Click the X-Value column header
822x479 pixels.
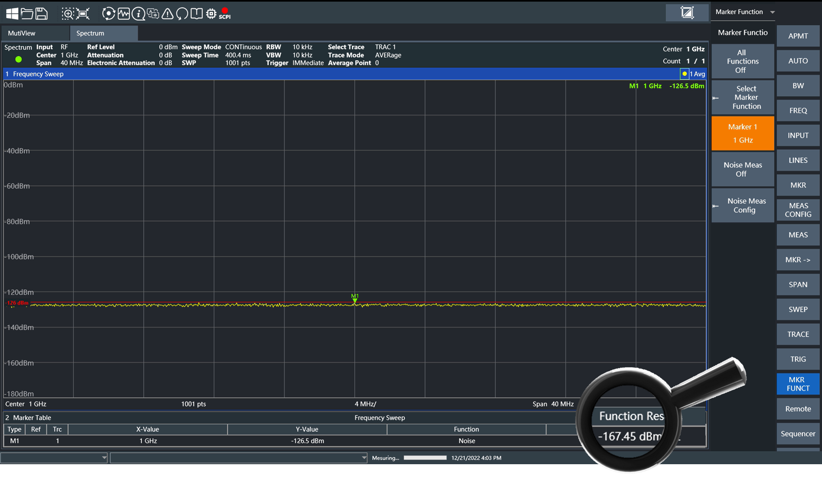(x=148, y=429)
